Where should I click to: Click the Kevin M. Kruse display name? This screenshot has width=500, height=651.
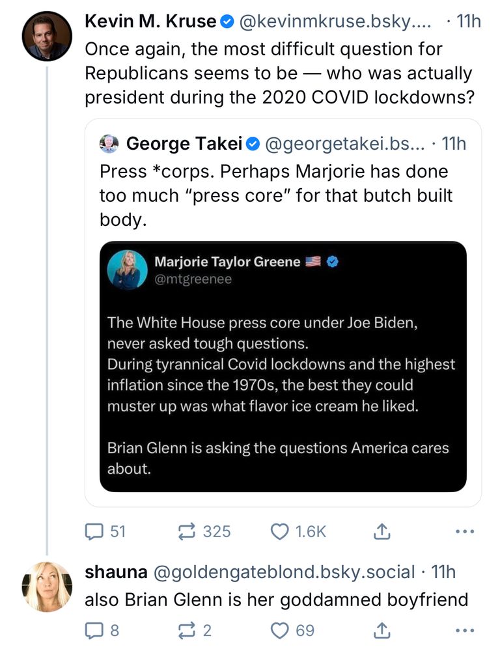pos(150,21)
